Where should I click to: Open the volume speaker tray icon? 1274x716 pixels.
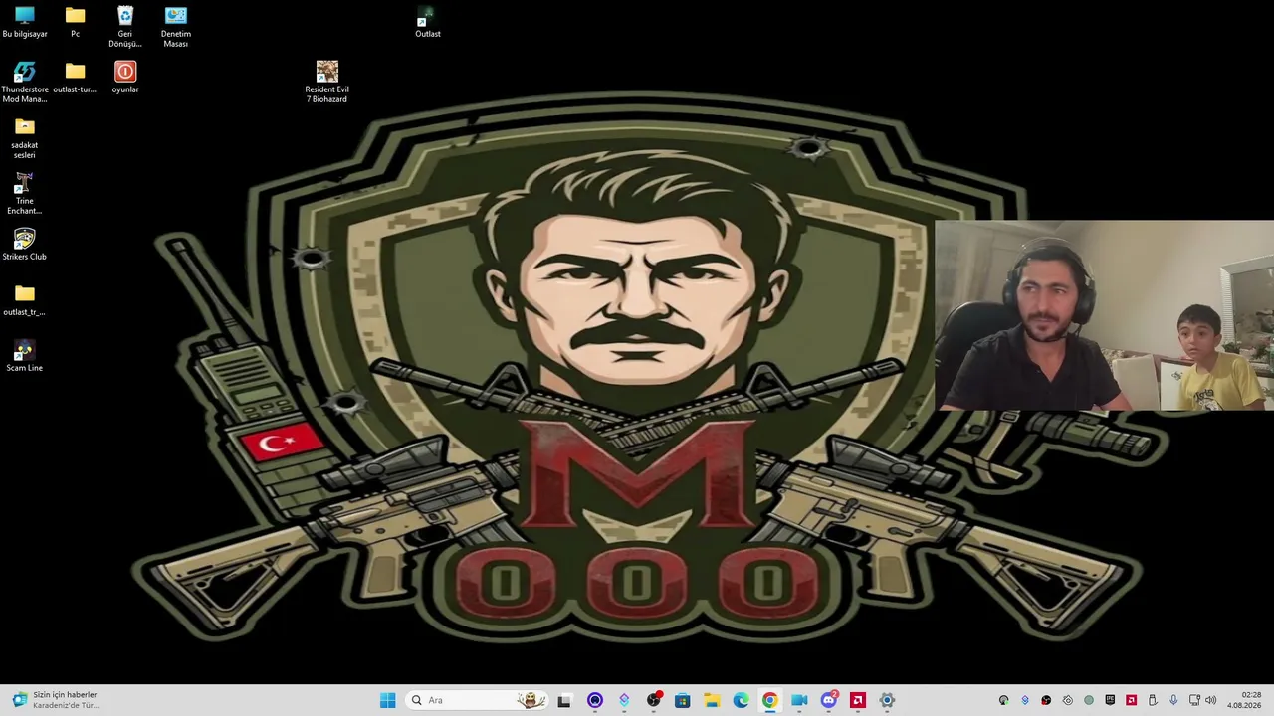1210,700
